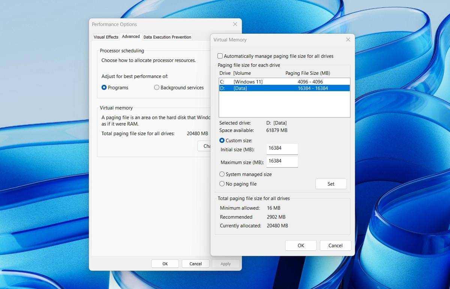Select the C: Windows 11 drive entry
The width and height of the screenshot is (450, 289).
tap(262, 81)
